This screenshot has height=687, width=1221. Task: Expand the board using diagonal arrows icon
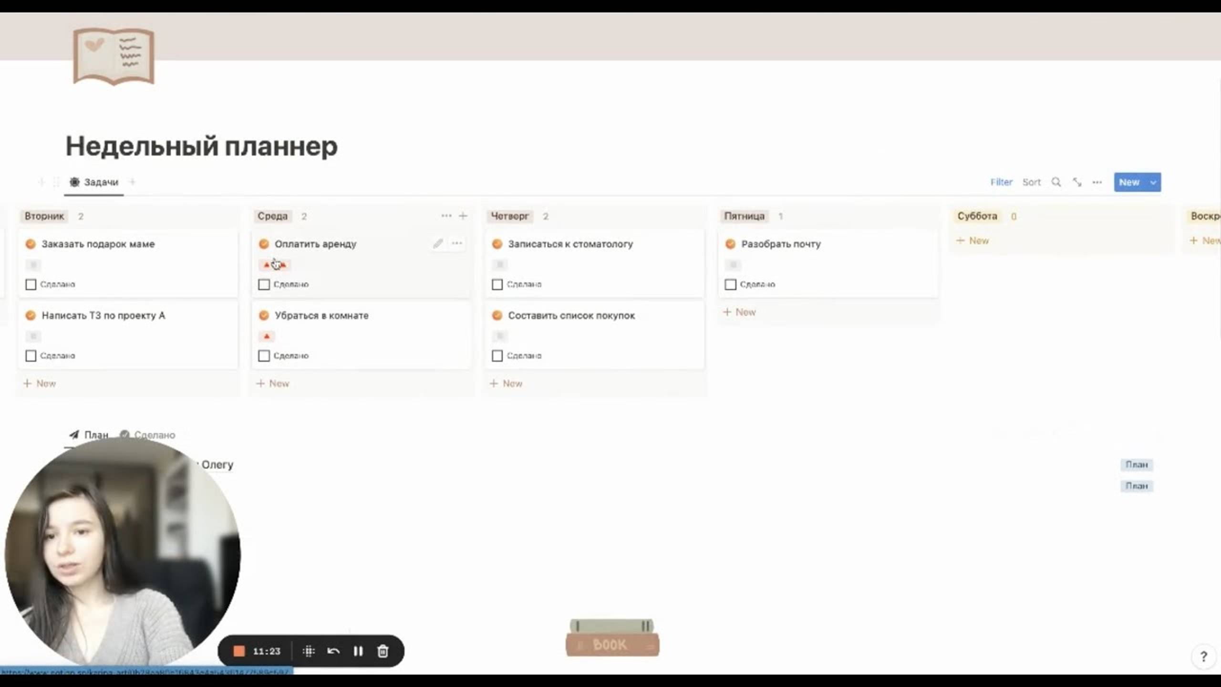pos(1077,182)
